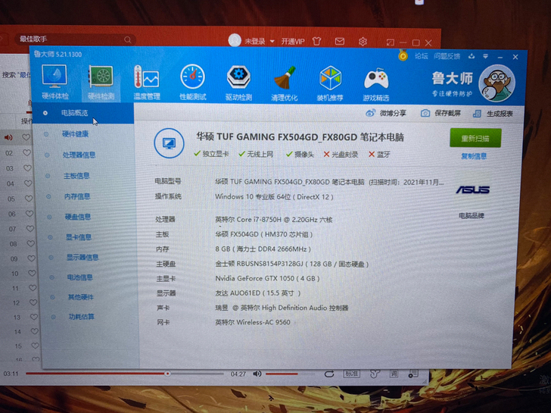Select 内存信息 in the sidebar
This screenshot has width=551, height=413.
pos(77,196)
